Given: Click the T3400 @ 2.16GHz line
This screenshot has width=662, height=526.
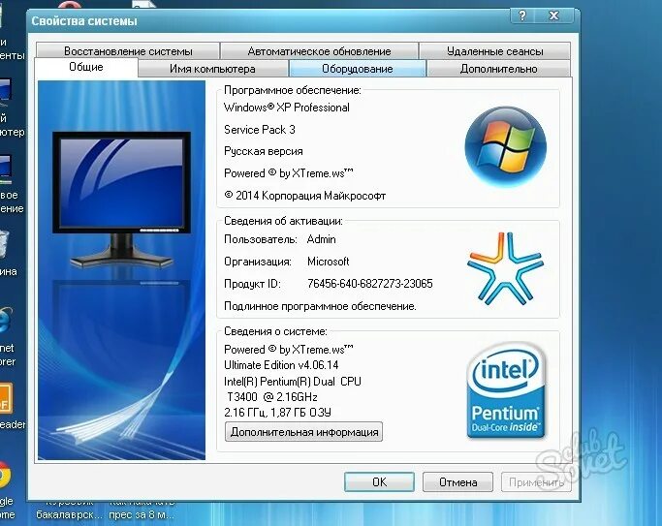Looking at the screenshot, I should (272, 397).
